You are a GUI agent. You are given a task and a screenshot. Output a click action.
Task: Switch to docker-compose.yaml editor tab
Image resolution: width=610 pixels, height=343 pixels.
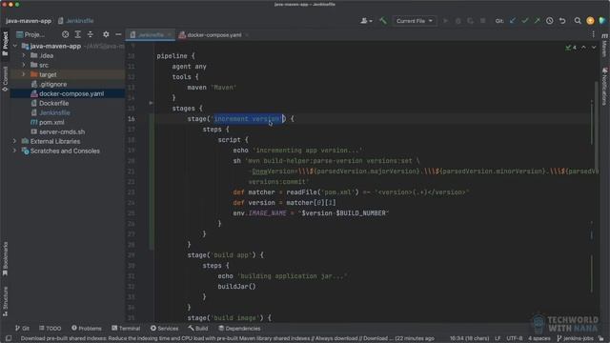pyautogui.click(x=213, y=35)
